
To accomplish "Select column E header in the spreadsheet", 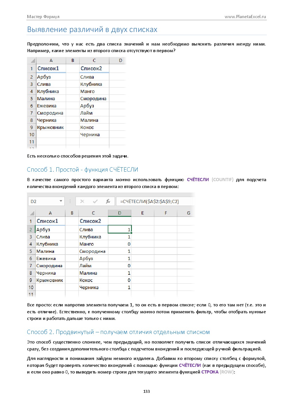I will pos(142,213).
